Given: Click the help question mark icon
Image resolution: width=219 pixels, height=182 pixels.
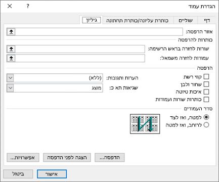Looking at the screenshot, I should [x=28, y=7].
